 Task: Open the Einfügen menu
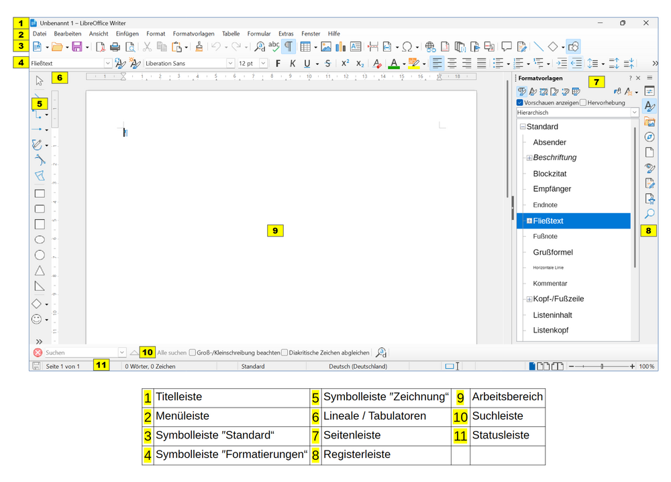(127, 34)
